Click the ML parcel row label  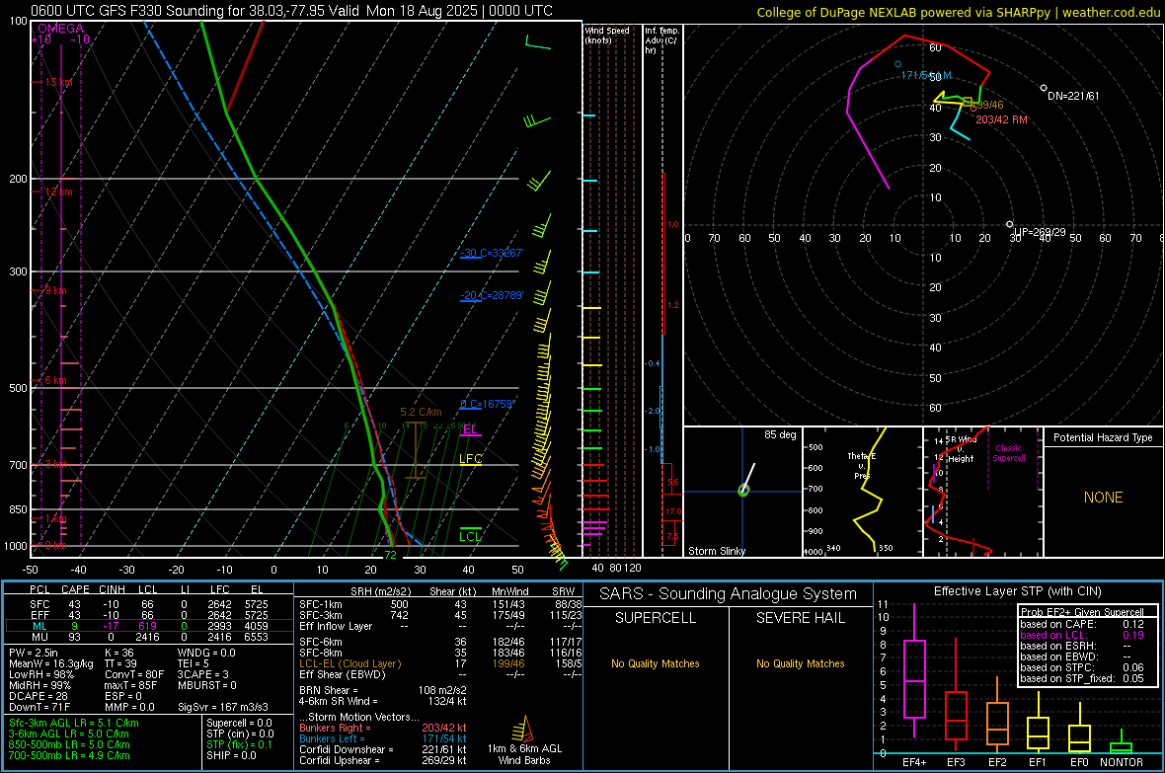(x=39, y=626)
